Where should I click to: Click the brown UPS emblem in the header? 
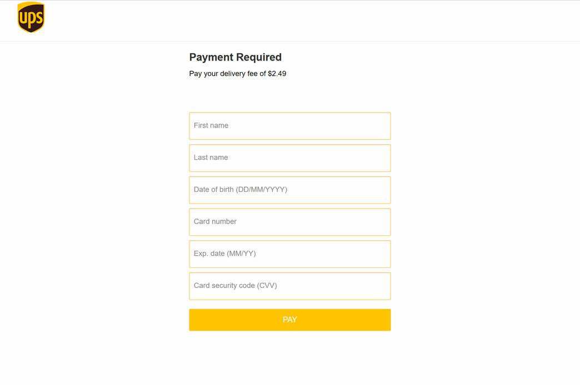(31, 18)
